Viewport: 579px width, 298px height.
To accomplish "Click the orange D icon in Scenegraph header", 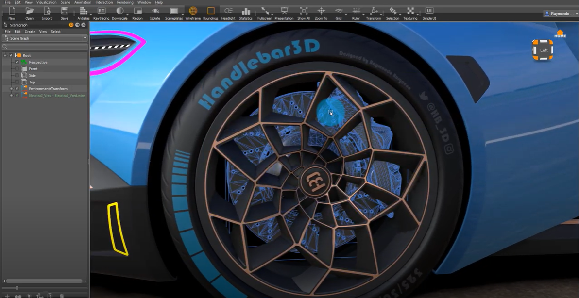I will pyautogui.click(x=71, y=25).
